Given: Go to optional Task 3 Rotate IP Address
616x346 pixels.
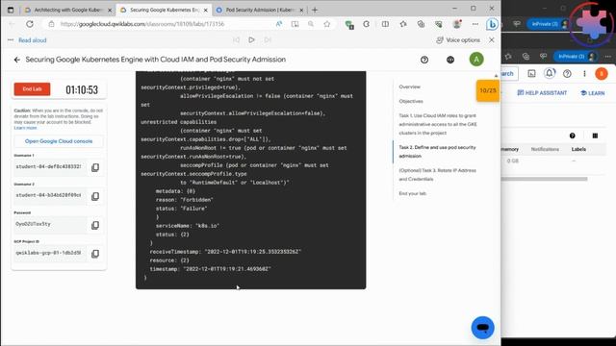Looking at the screenshot, I should [437, 175].
